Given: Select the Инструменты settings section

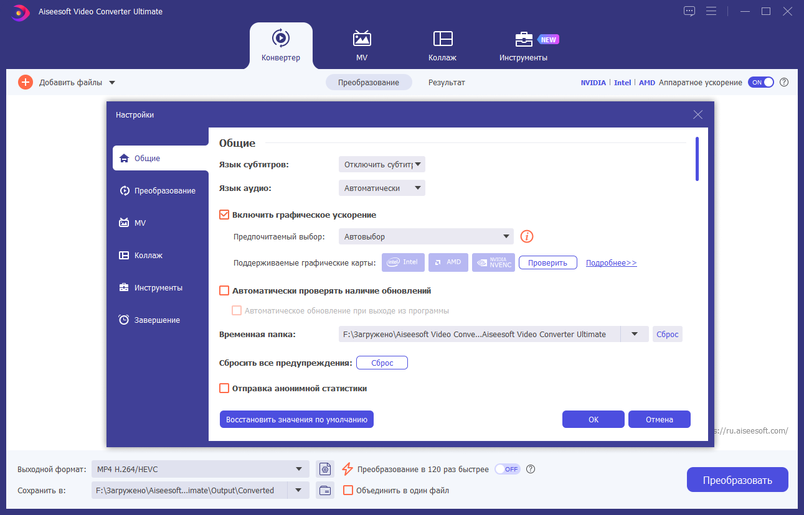Looking at the screenshot, I should (x=160, y=287).
